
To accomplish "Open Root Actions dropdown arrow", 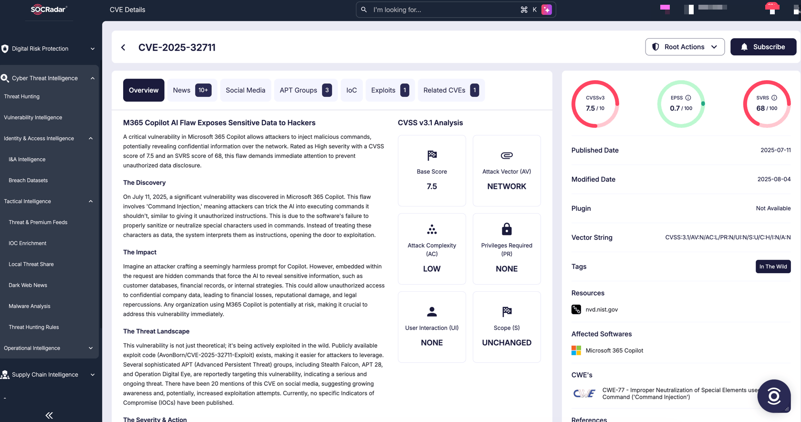I will pos(714,47).
